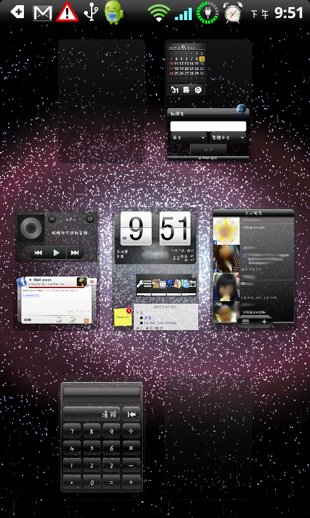Tap the flip clock minutes 51
Viewport: 310px width, 518px height.
click(175, 229)
